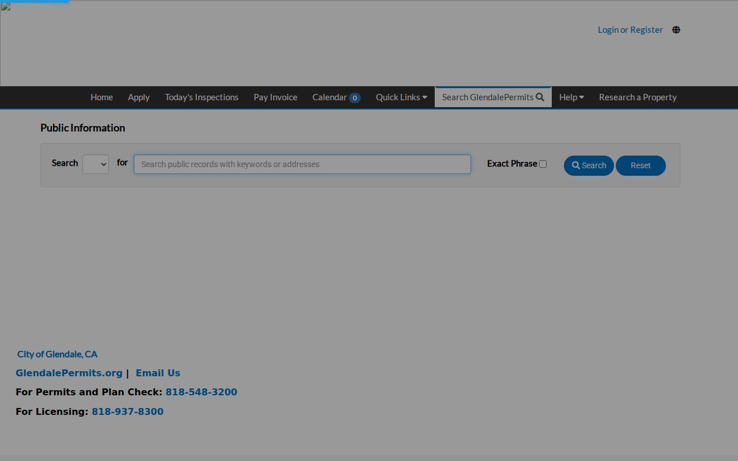The image size is (738, 461).
Task: Open the Search type dropdown
Action: click(x=96, y=164)
